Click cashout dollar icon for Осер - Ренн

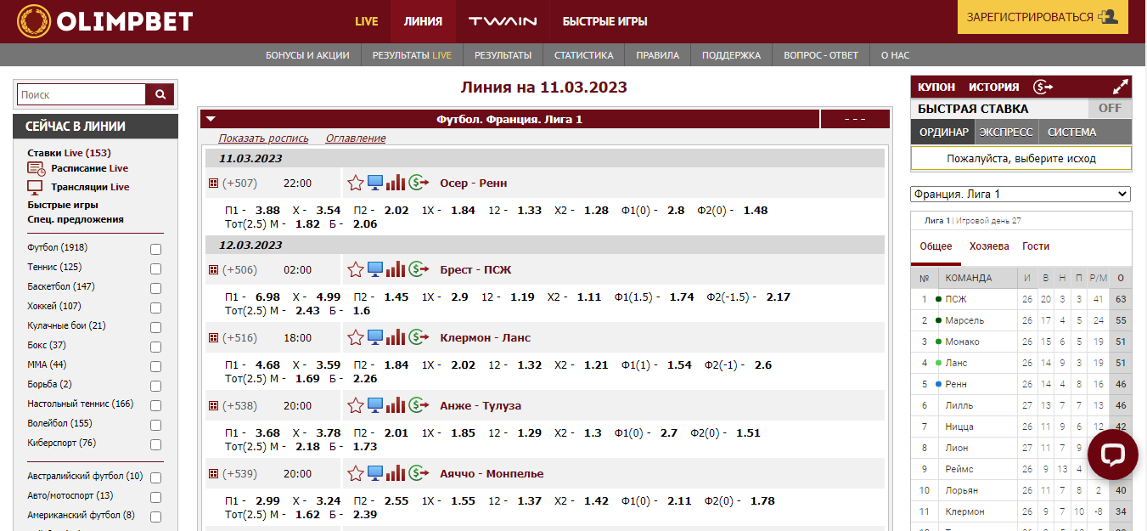418,183
